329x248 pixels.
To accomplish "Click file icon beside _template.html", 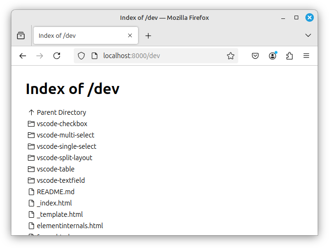I will [x=31, y=214].
